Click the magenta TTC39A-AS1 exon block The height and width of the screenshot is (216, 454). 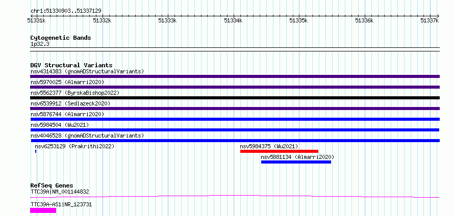pos(43,210)
